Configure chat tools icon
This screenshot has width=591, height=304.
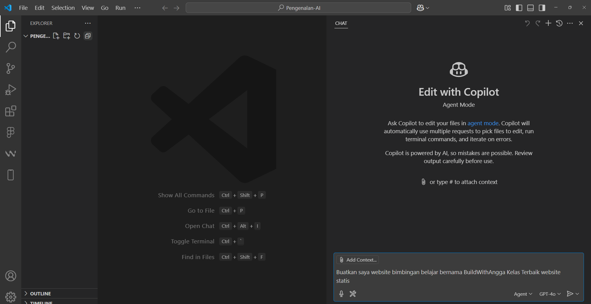(353, 294)
